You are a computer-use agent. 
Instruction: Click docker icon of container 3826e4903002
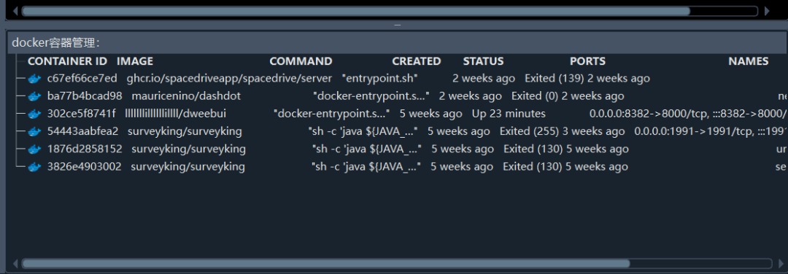click(34, 167)
